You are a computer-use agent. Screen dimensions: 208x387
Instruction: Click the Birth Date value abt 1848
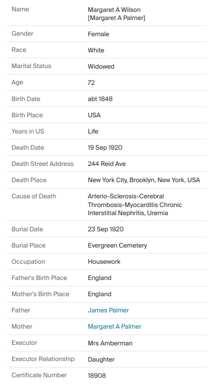coord(100,99)
